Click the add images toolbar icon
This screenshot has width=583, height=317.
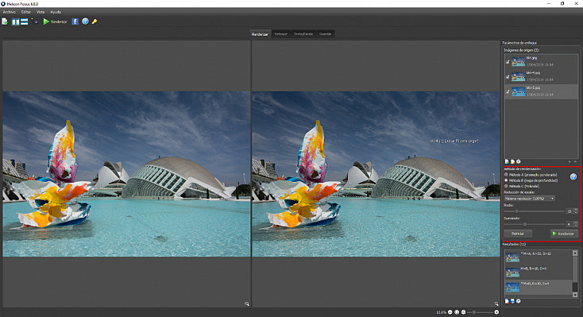click(5, 21)
